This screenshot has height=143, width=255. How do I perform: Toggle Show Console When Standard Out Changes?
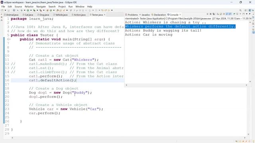point(227,14)
